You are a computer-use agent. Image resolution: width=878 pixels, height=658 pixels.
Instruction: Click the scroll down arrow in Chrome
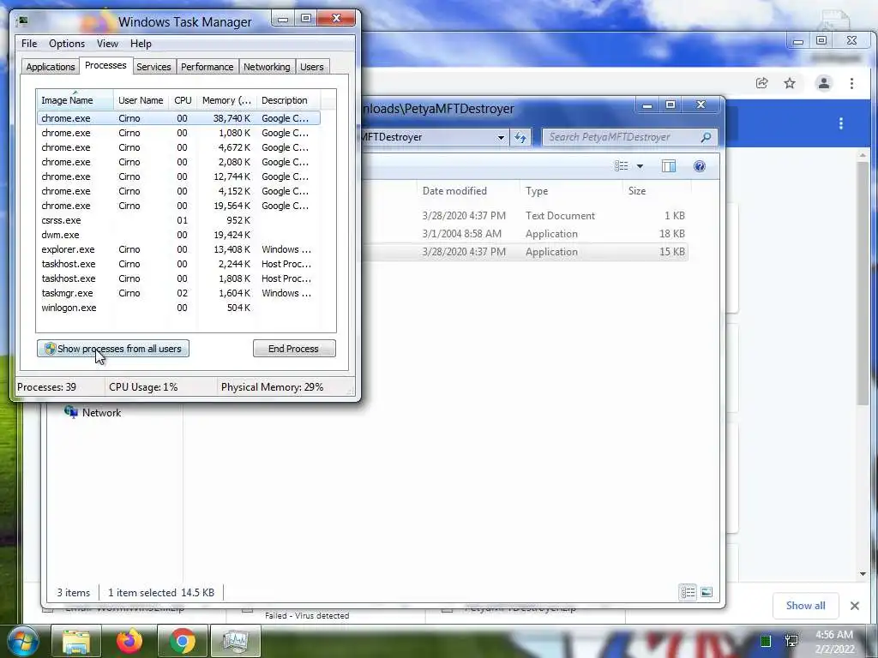[x=863, y=574]
